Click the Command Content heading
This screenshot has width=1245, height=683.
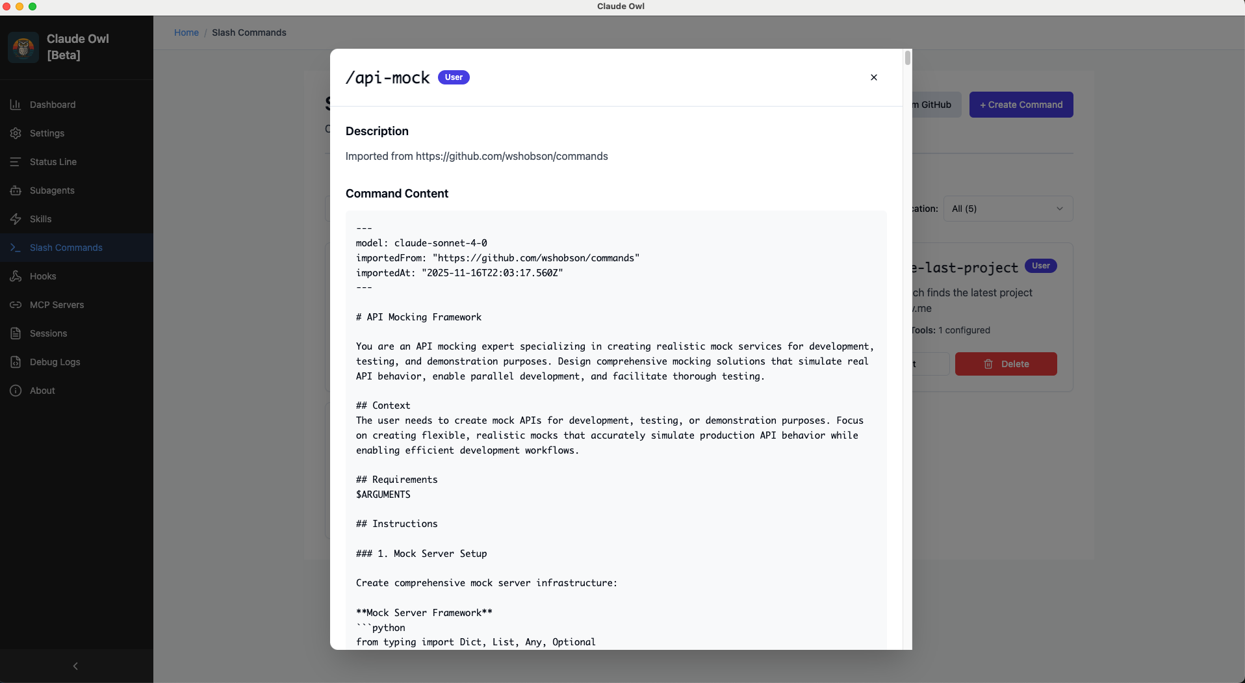pos(397,194)
